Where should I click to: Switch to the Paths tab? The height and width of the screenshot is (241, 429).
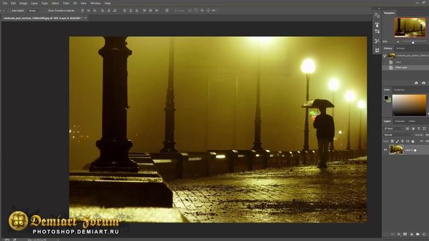pyautogui.click(x=412, y=121)
